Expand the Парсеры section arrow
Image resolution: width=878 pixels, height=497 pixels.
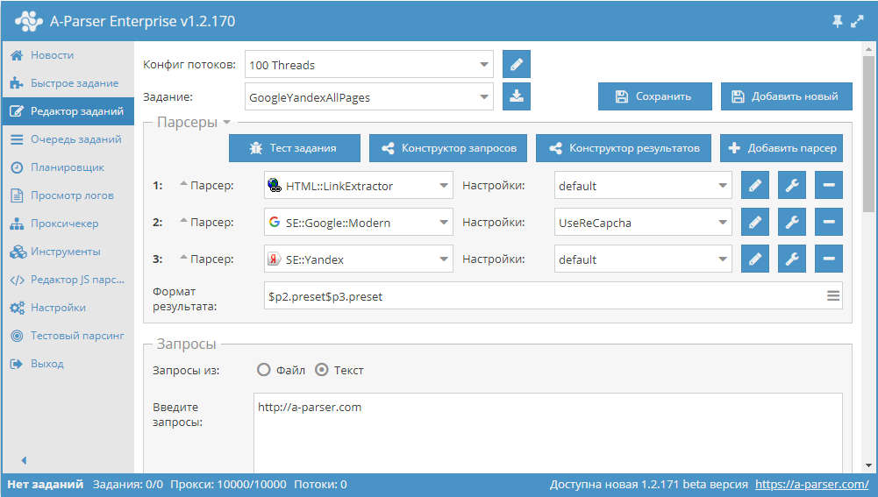pos(227,122)
